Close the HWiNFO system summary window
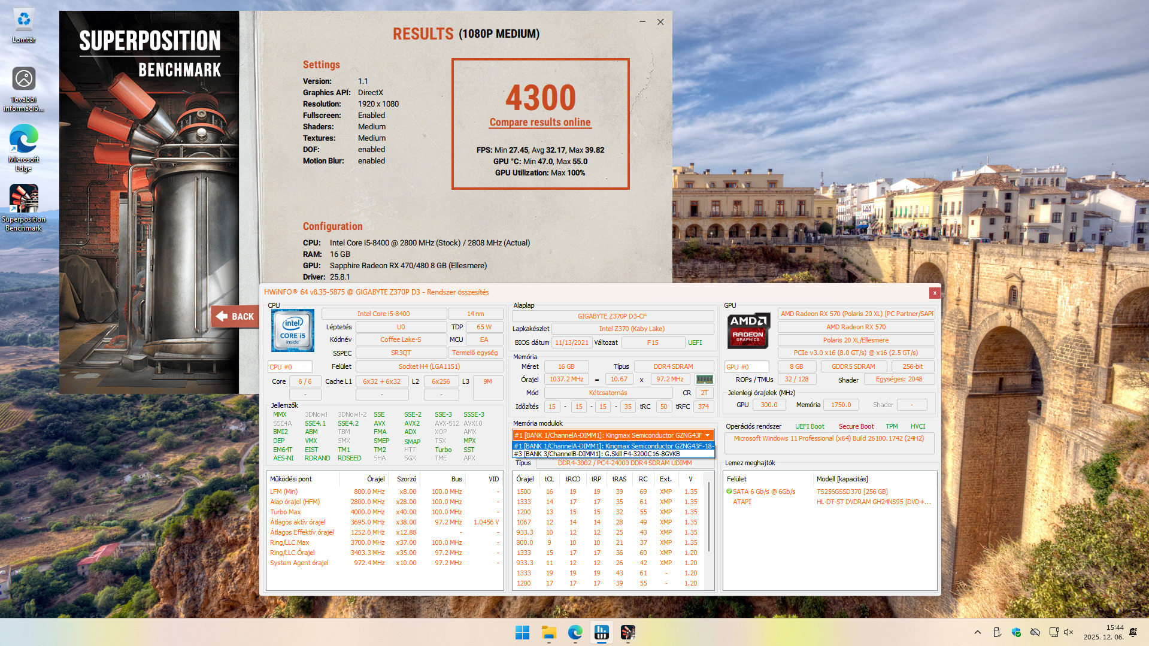Screen dimensions: 1149x646 pos(934,293)
